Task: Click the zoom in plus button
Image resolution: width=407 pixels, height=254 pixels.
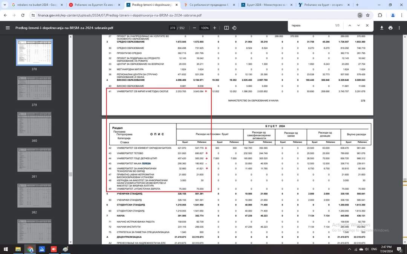Action: click(x=214, y=28)
